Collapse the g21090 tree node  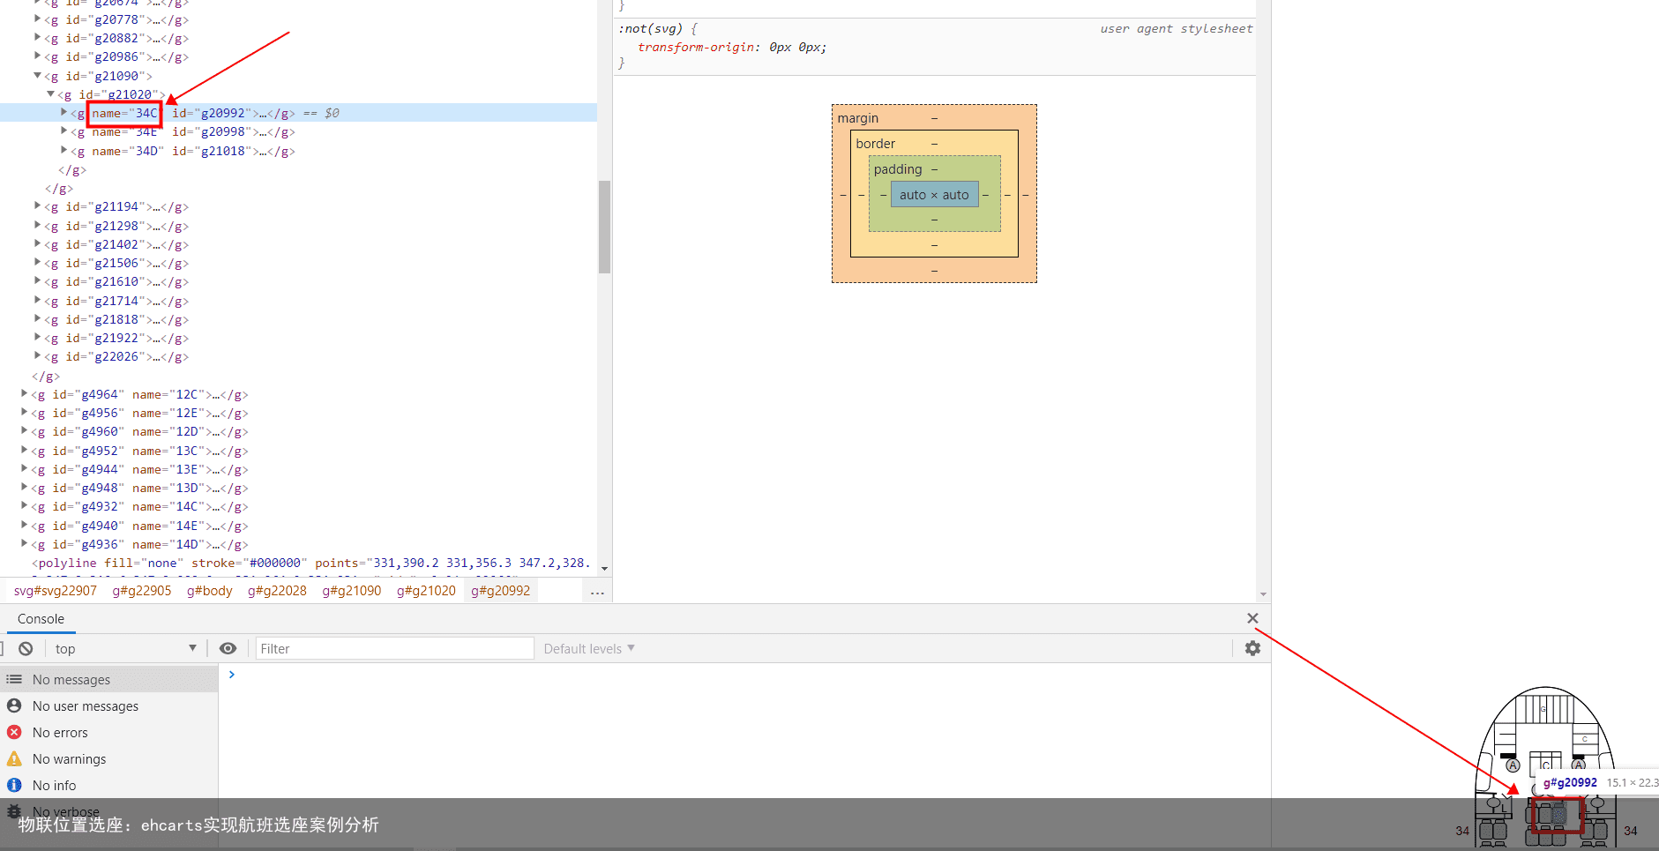(37, 76)
